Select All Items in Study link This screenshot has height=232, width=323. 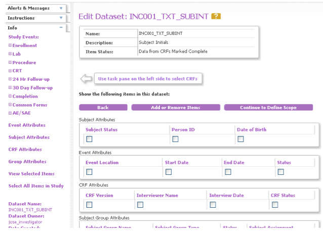[x=36, y=186]
